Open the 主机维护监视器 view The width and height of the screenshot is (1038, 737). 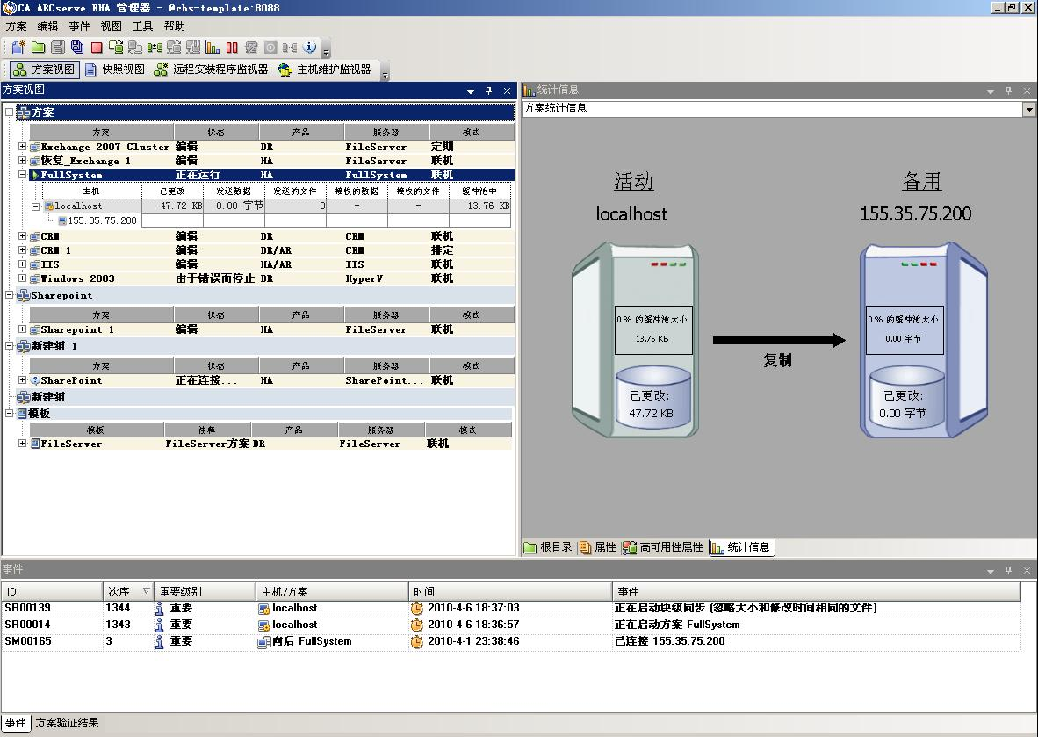click(326, 69)
